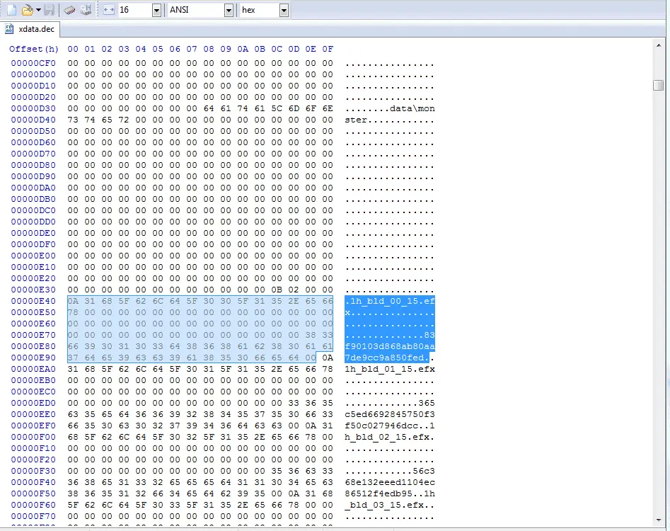Click the column header 0F
The width and height of the screenshot is (670, 531).
(328, 49)
